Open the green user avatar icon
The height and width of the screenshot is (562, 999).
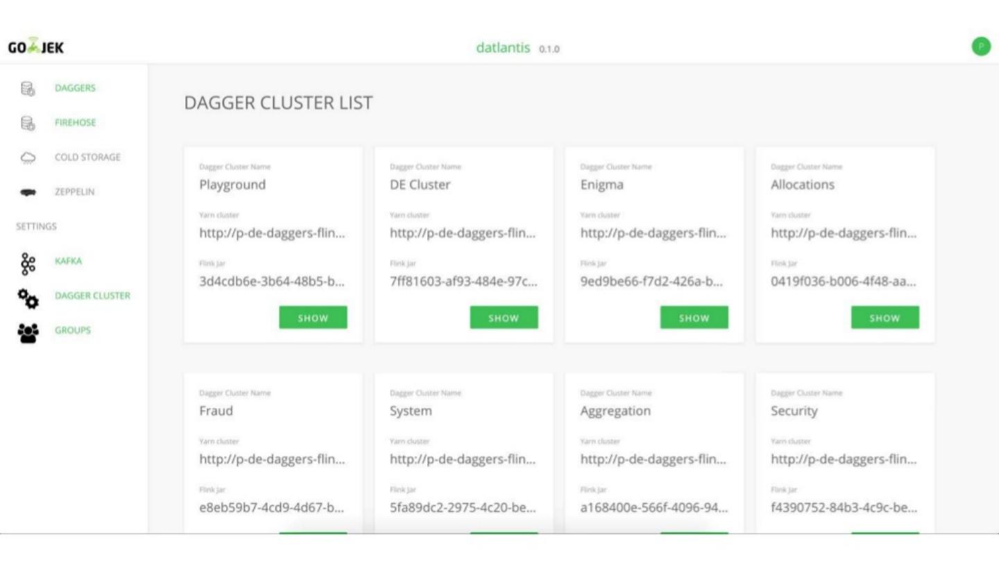[980, 46]
